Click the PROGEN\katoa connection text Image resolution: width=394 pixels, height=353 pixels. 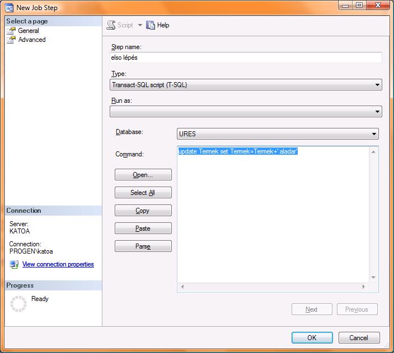[31, 251]
